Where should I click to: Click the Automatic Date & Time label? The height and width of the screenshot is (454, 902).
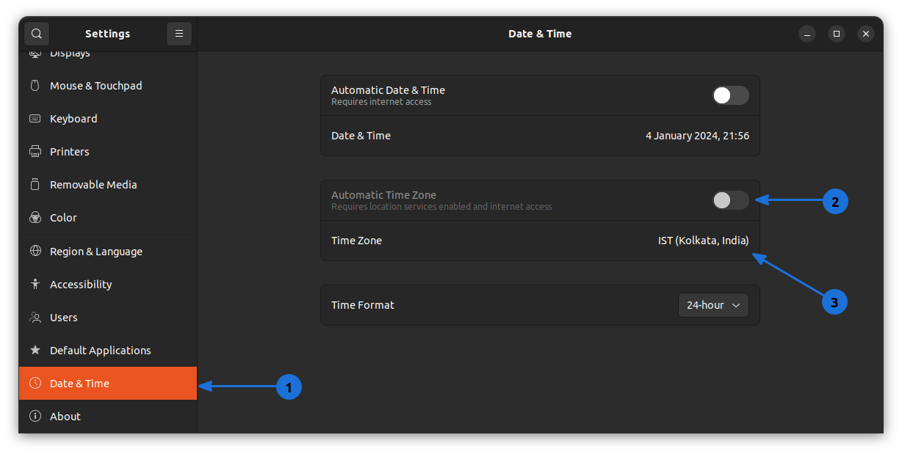tap(388, 90)
